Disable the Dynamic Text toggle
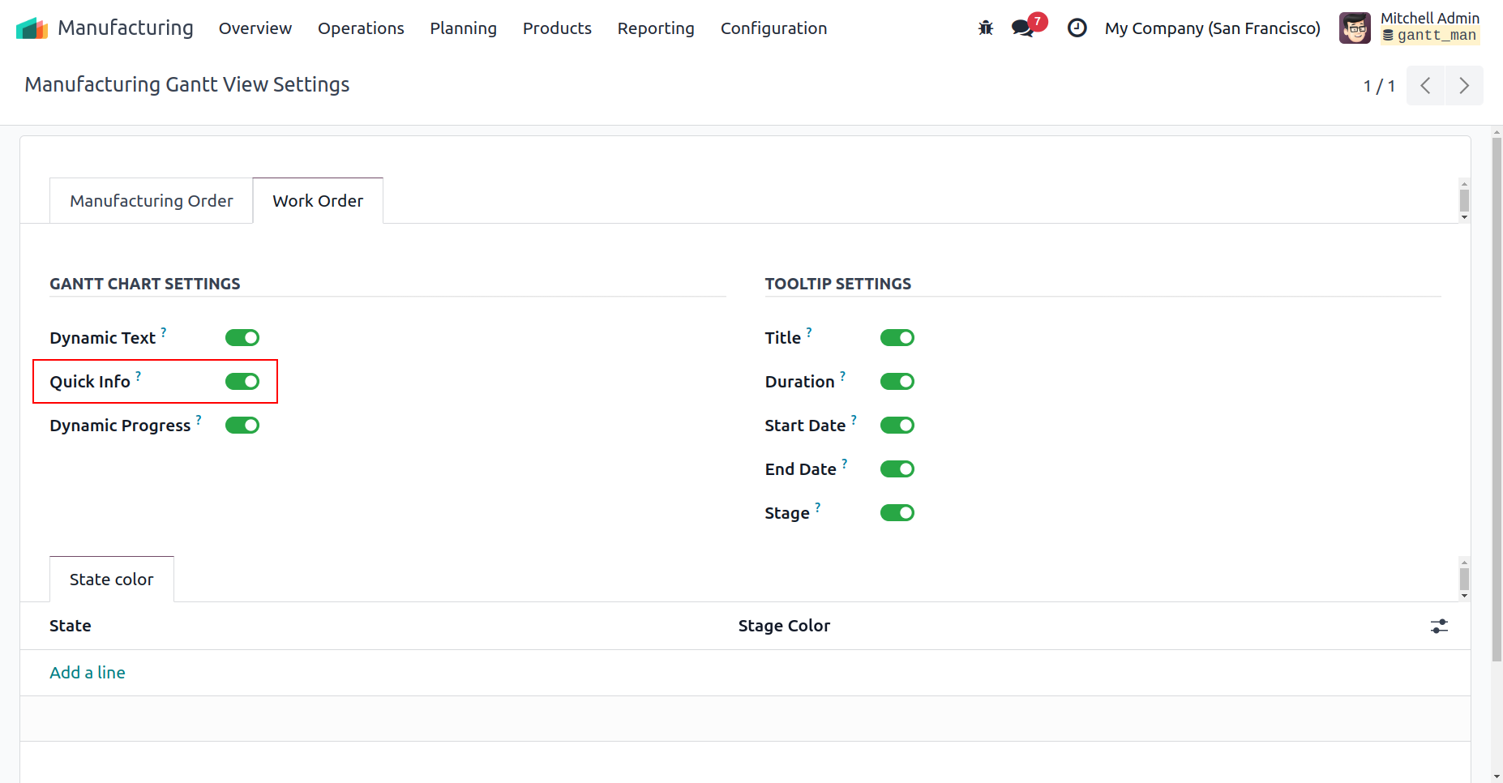The width and height of the screenshot is (1503, 783). click(242, 338)
